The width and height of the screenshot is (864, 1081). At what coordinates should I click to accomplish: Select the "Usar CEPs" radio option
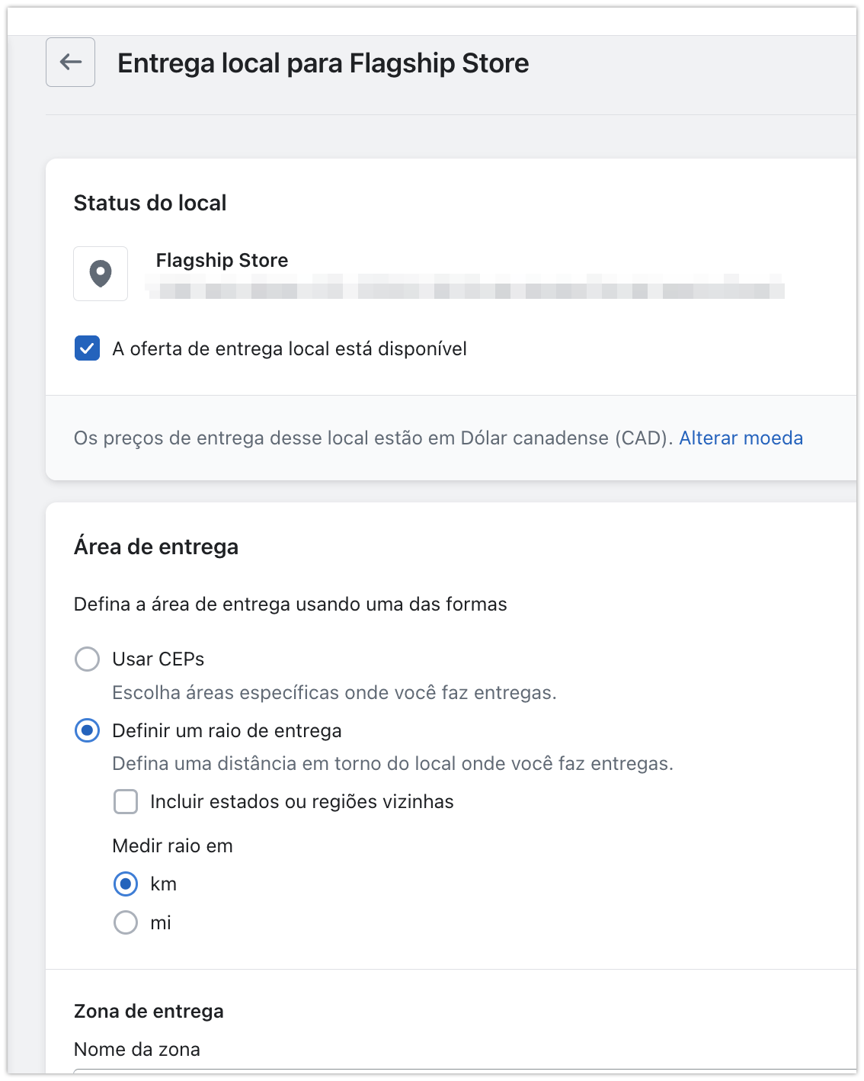click(87, 659)
